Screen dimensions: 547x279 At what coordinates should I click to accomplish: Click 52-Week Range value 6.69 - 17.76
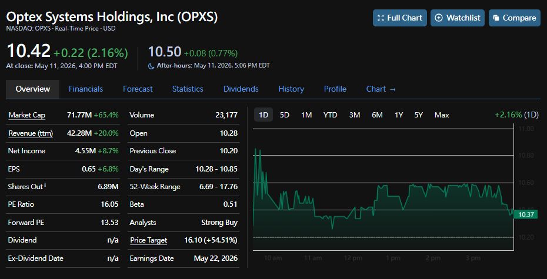coord(218,187)
